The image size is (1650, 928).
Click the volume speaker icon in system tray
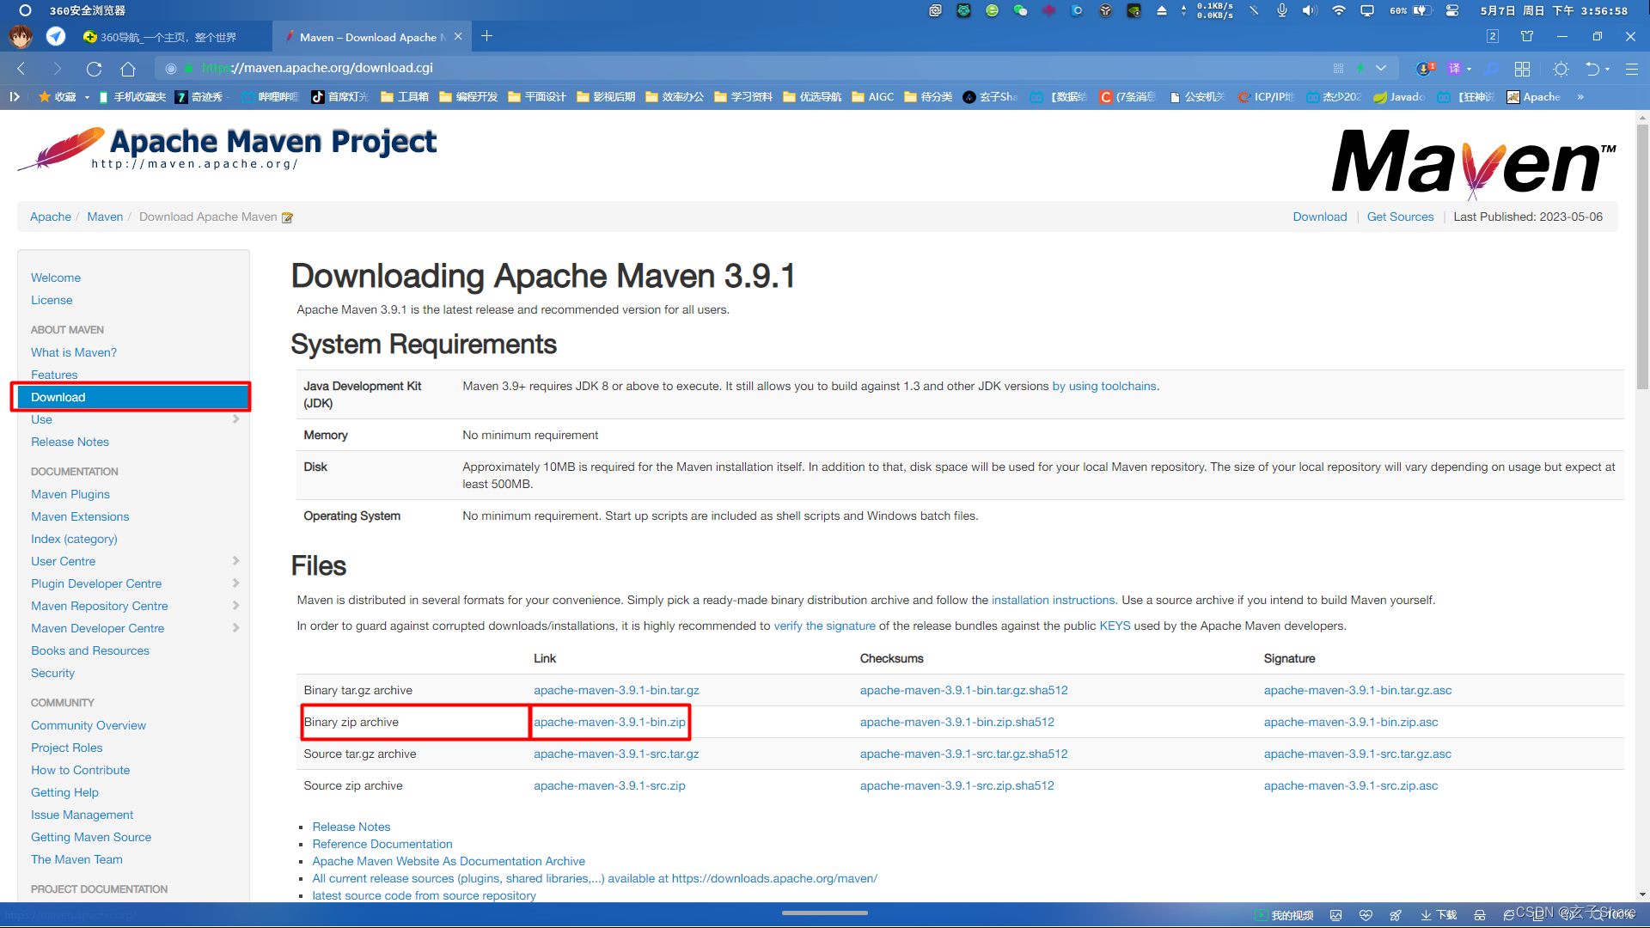tap(1309, 10)
